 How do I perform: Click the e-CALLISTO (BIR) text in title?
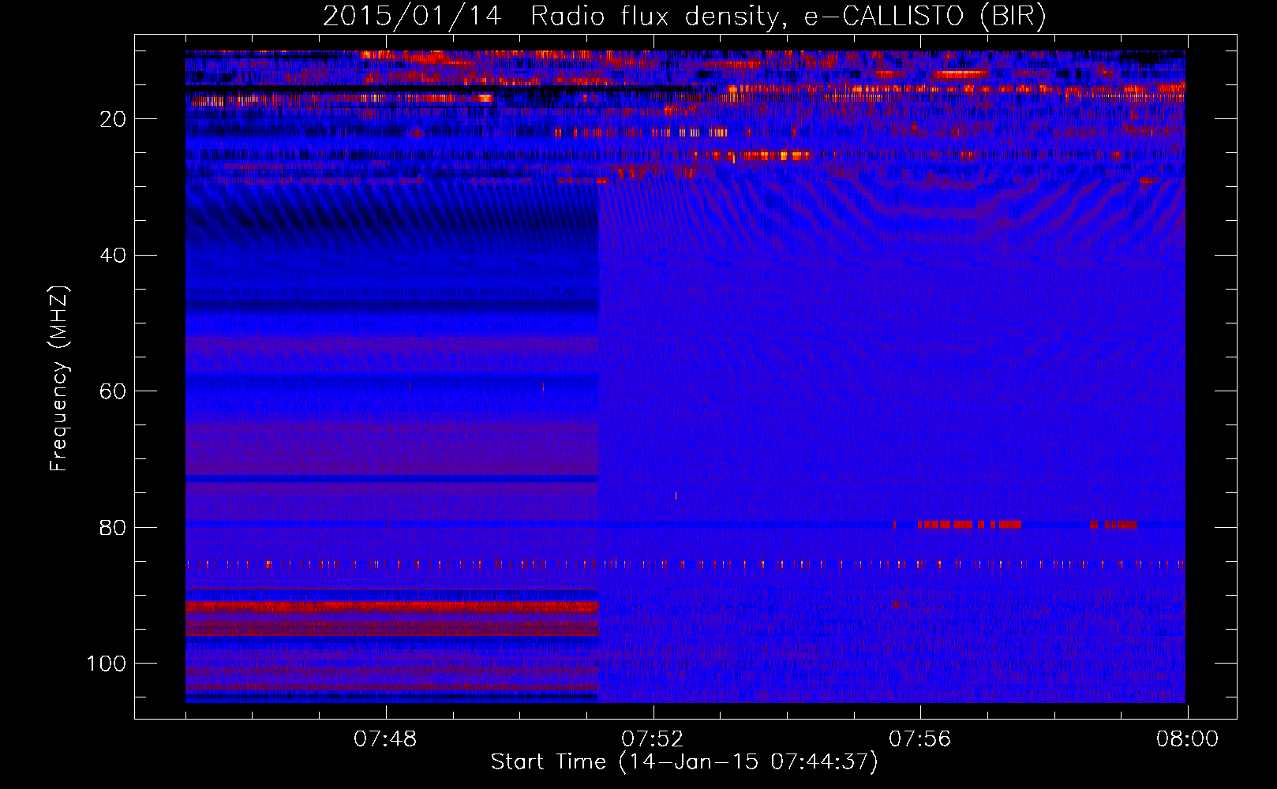click(x=925, y=16)
